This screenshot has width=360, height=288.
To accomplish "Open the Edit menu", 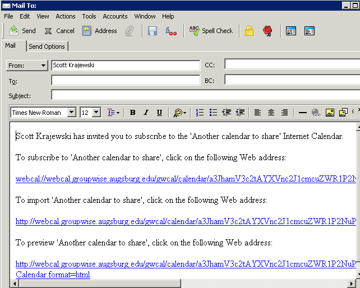I will pyautogui.click(x=25, y=16).
